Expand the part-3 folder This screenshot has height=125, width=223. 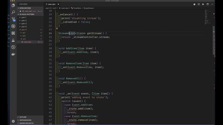point(24,24)
